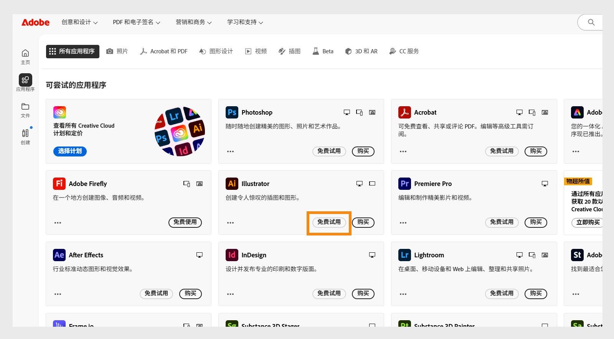Click the Adobe Express icon

577,112
